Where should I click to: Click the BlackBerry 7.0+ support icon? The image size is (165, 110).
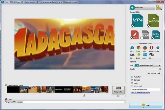tap(151, 55)
